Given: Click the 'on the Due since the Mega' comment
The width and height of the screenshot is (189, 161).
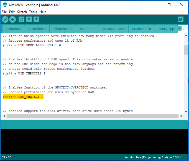Looking at the screenshot, I should tap(68, 64).
